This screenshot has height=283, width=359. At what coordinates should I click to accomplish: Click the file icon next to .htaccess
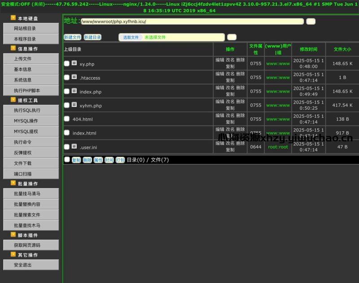click(x=74, y=77)
